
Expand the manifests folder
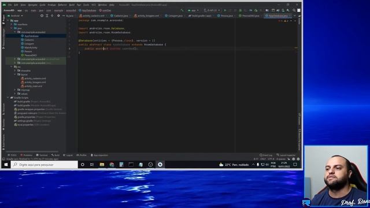(12, 24)
